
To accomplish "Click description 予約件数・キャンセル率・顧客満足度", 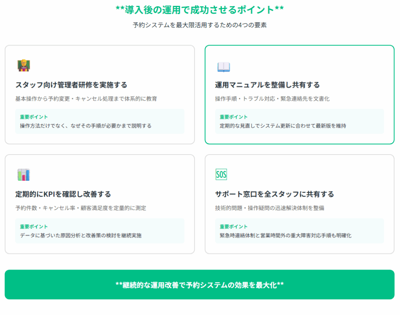I will [80, 208].
